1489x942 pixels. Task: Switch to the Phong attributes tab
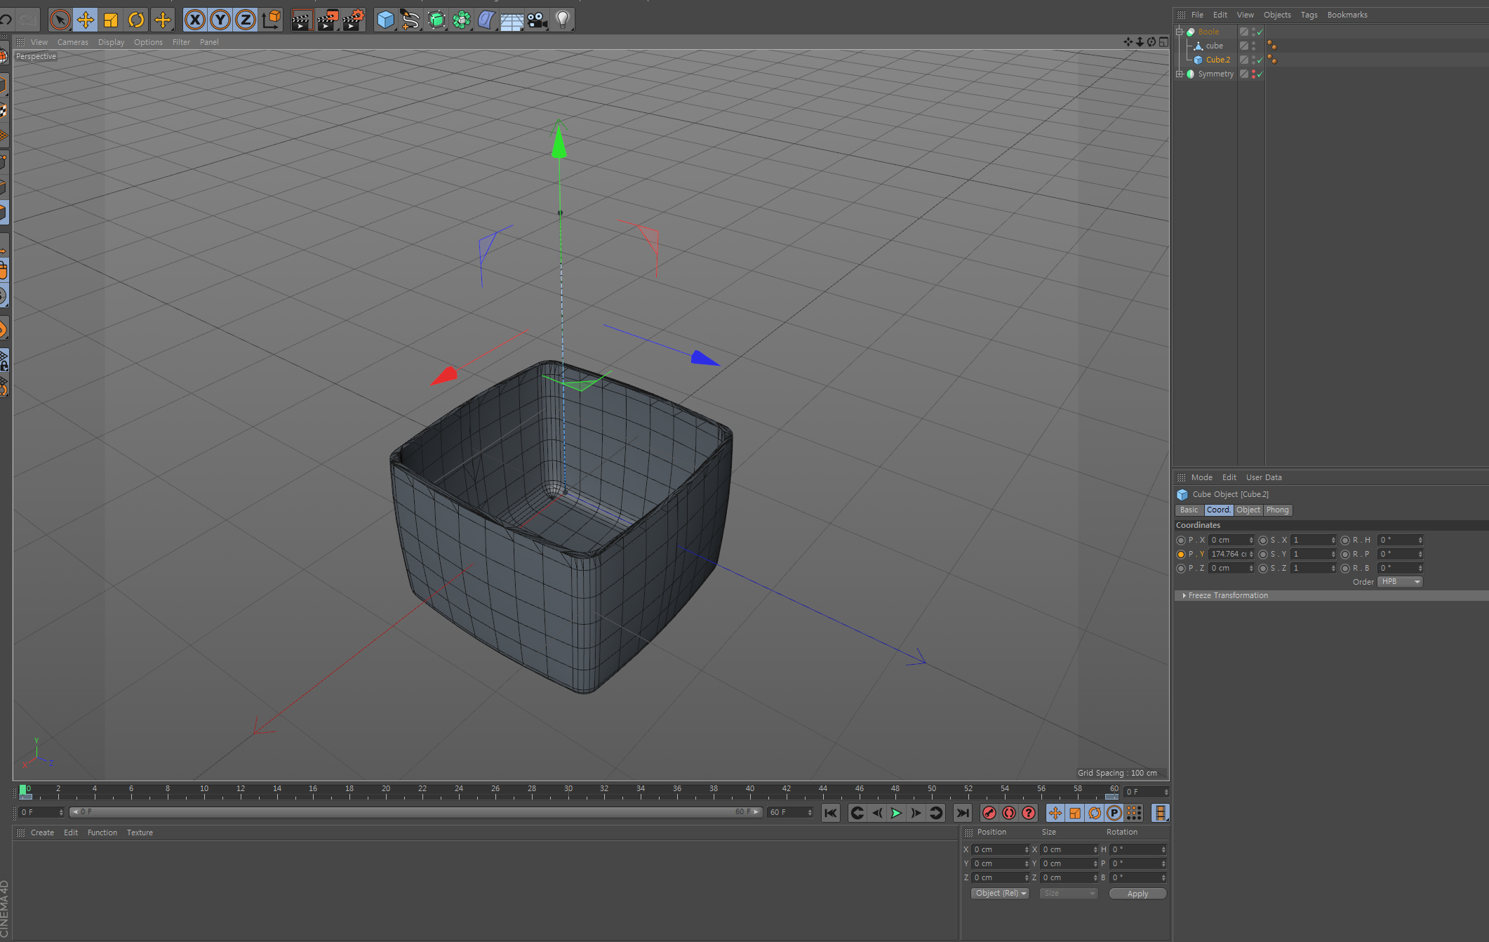[x=1277, y=510]
